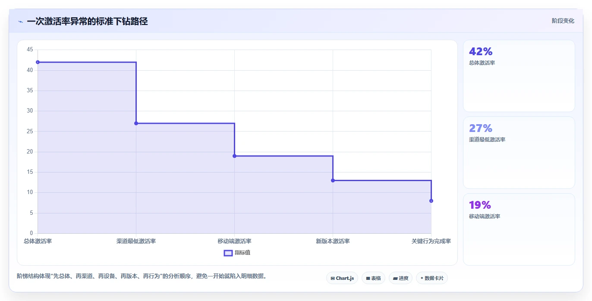Click the x-axis label 总体激活率
592x301 pixels.
(38, 241)
